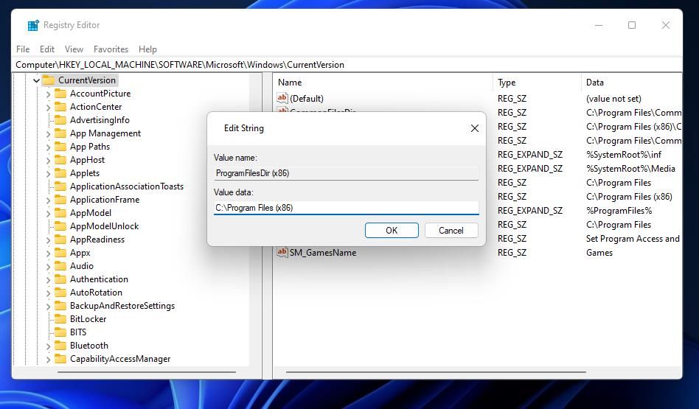The image size is (699, 409).
Task: Expand the AccountPicture key
Action: pyautogui.click(x=48, y=94)
